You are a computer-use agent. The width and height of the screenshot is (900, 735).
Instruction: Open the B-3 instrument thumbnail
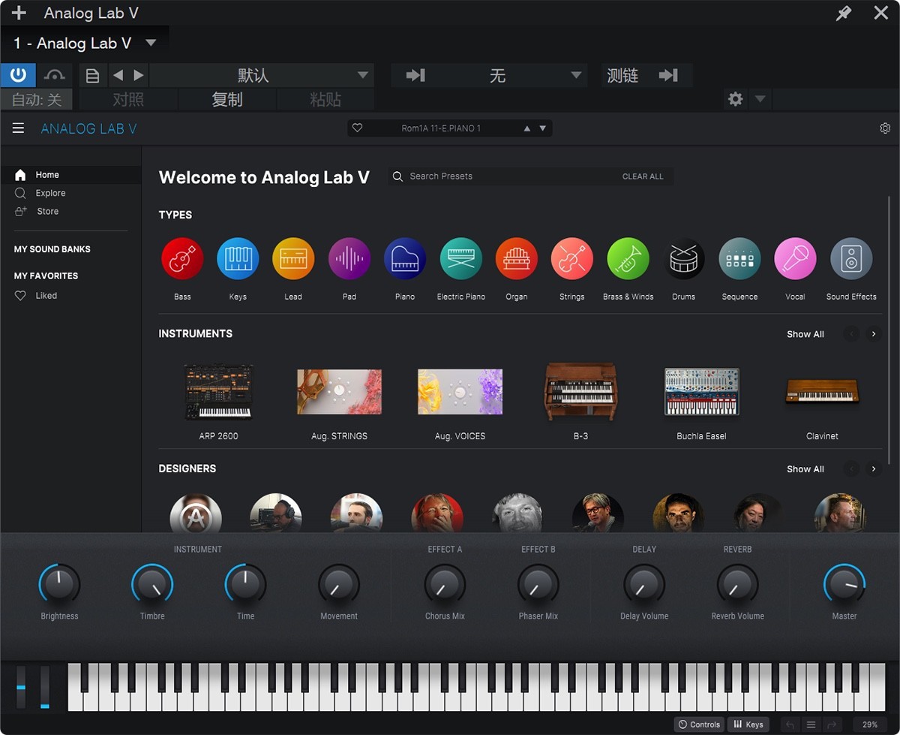tap(580, 391)
